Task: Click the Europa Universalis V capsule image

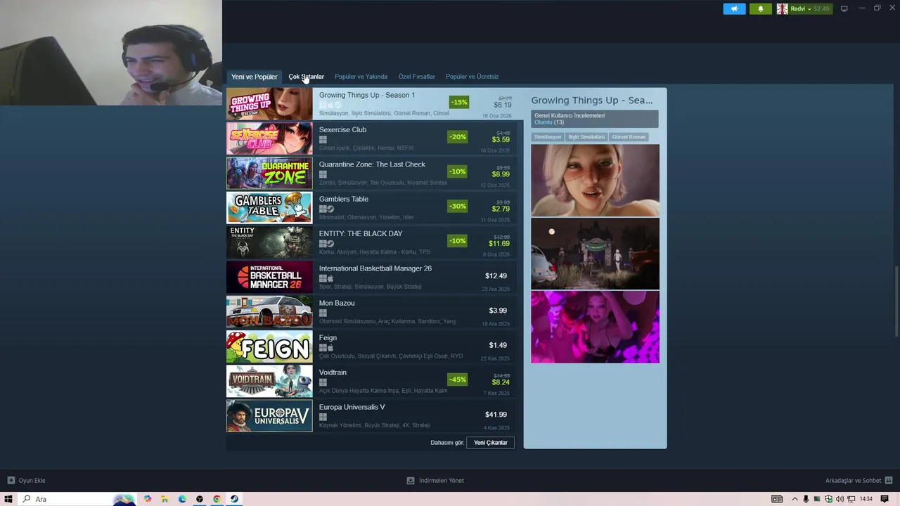Action: click(269, 416)
